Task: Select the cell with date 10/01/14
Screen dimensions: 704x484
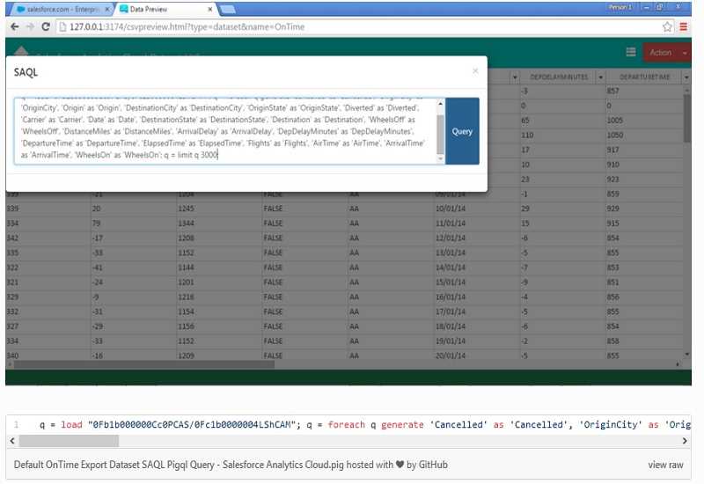Action: click(477, 209)
